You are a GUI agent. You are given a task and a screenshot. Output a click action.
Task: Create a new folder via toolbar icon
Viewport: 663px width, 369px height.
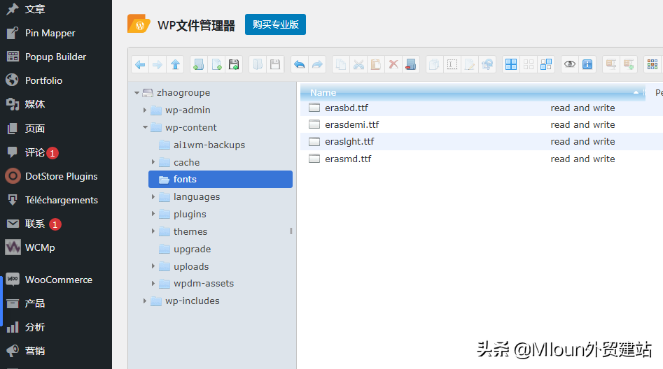click(199, 64)
